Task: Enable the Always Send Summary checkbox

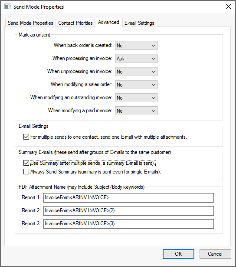Action: pyautogui.click(x=26, y=172)
